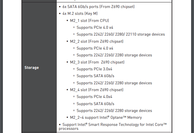The height and width of the screenshot is (133, 194).
Task: Click the M2_1 slot (From CPU) entry
Action: [x=90, y=21]
